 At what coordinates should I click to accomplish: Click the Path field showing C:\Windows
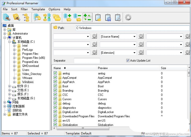(133, 28)
